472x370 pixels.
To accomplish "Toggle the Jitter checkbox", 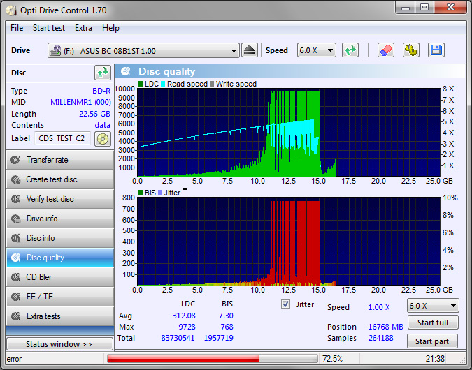I will pos(285,304).
